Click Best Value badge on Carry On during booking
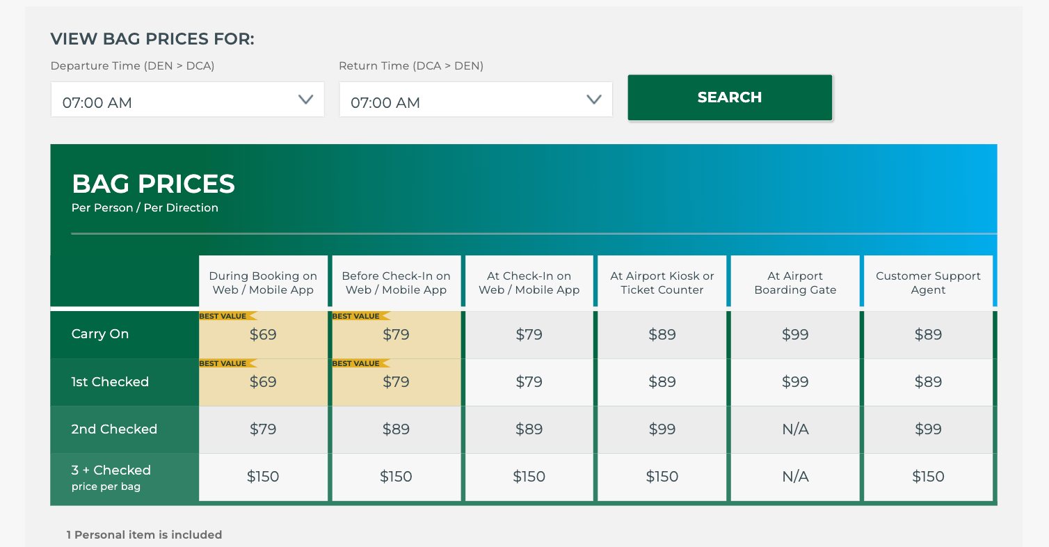The height and width of the screenshot is (547, 1049). 227,316
